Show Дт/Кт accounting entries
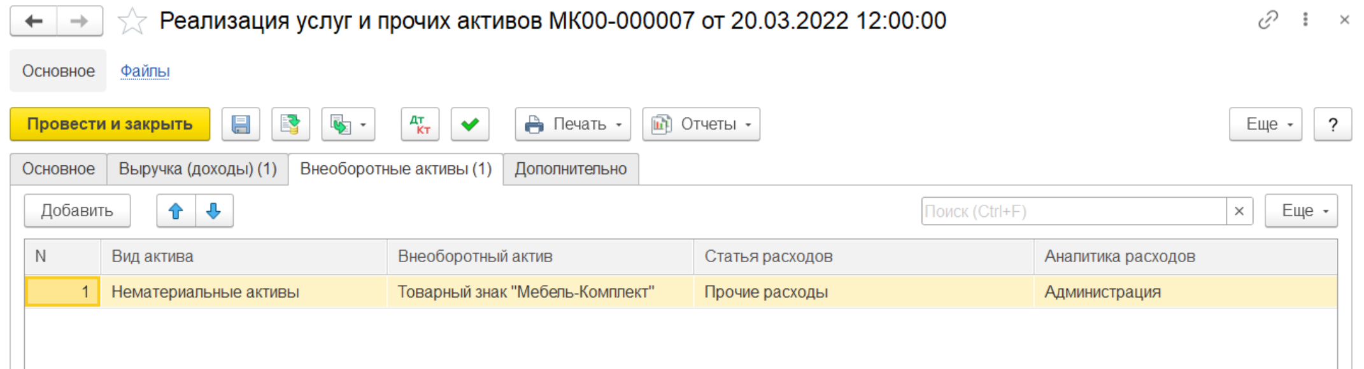Viewport: 1364px width, 369px height. coord(420,124)
